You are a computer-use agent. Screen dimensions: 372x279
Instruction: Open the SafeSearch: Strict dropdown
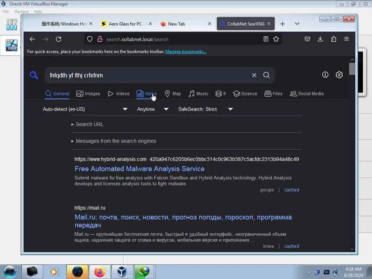(x=206, y=109)
